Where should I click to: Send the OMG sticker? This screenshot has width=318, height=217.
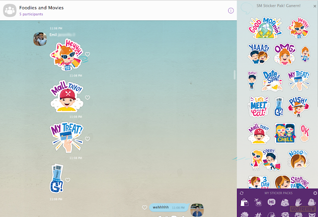[285, 54]
